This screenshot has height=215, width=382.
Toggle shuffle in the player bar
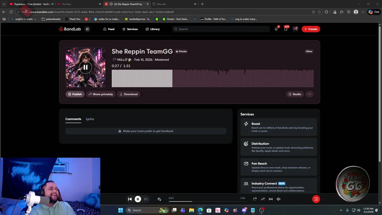coord(263,199)
